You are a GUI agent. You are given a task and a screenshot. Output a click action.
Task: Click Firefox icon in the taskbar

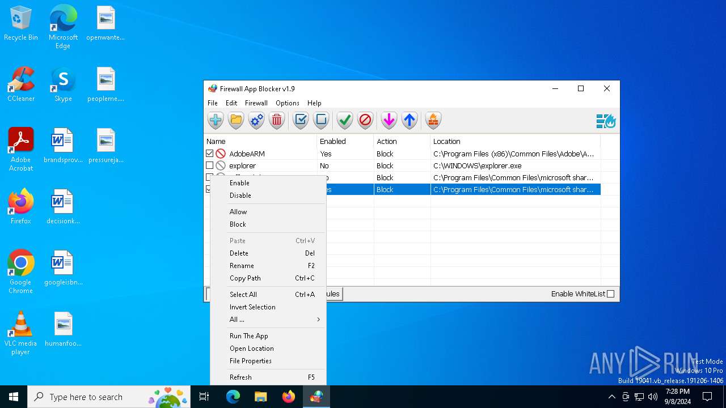coord(289,397)
